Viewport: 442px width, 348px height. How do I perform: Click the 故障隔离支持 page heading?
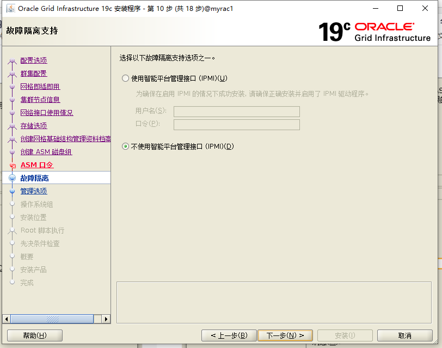32,30
